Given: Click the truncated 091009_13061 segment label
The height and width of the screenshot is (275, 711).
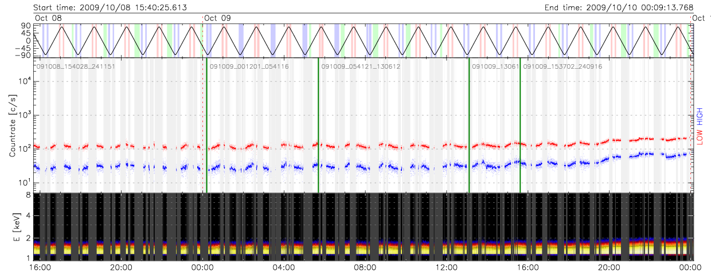Looking at the screenshot, I should point(495,66).
